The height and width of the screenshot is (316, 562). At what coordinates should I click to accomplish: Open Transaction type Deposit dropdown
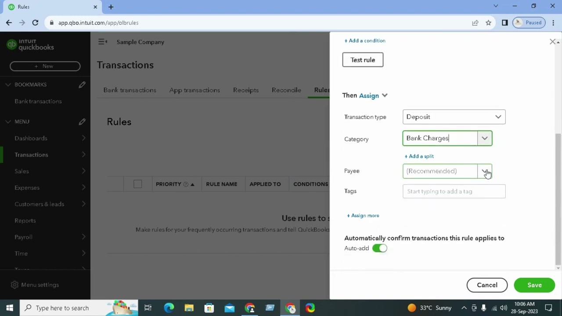point(454,117)
